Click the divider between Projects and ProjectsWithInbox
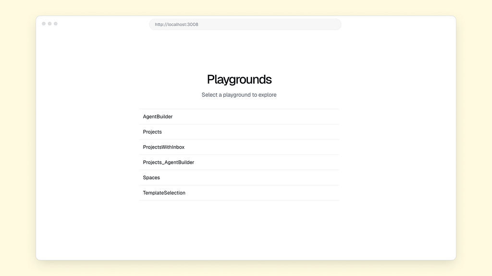Viewport: 492px width, 276px height. (x=239, y=139)
